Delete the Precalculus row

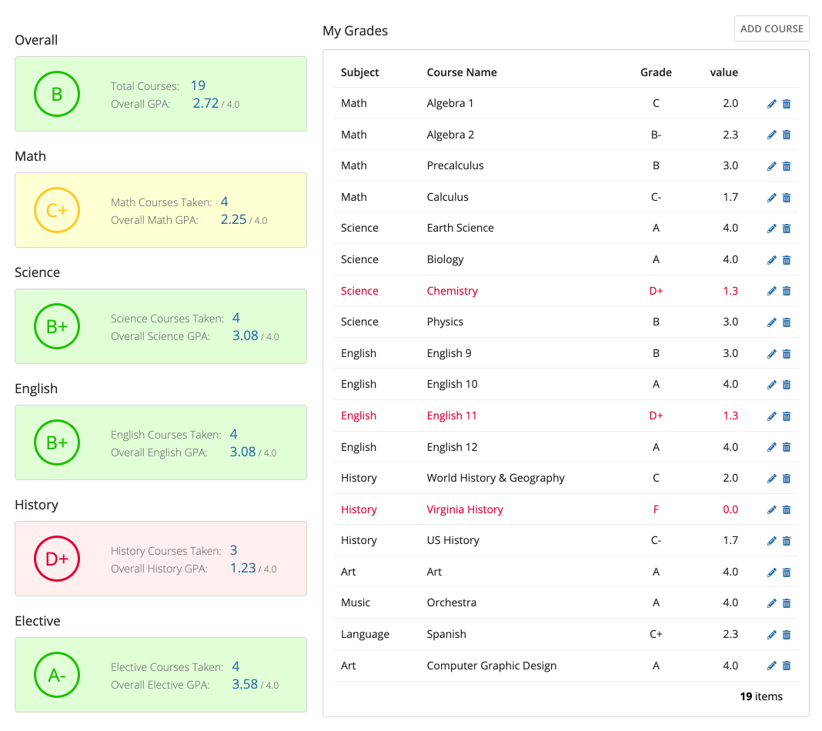[x=786, y=165]
